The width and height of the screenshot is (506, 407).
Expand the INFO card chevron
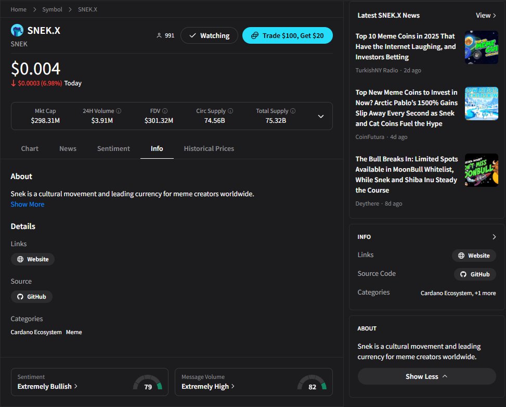(494, 237)
